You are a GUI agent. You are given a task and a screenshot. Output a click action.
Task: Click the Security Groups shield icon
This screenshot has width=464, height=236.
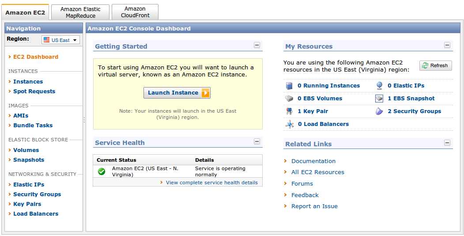click(x=379, y=111)
